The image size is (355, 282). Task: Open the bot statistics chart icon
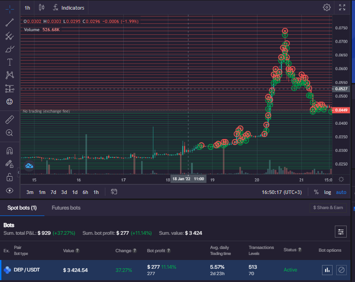point(327,270)
